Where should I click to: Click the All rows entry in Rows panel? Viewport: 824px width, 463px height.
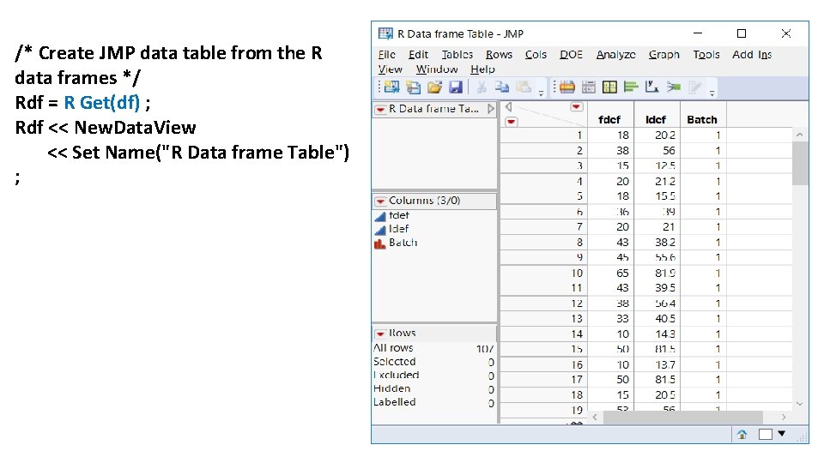pyautogui.click(x=393, y=348)
